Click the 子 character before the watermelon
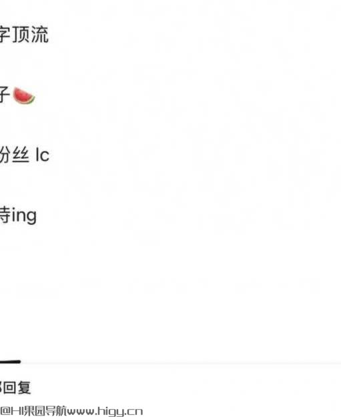 click(x=5, y=95)
